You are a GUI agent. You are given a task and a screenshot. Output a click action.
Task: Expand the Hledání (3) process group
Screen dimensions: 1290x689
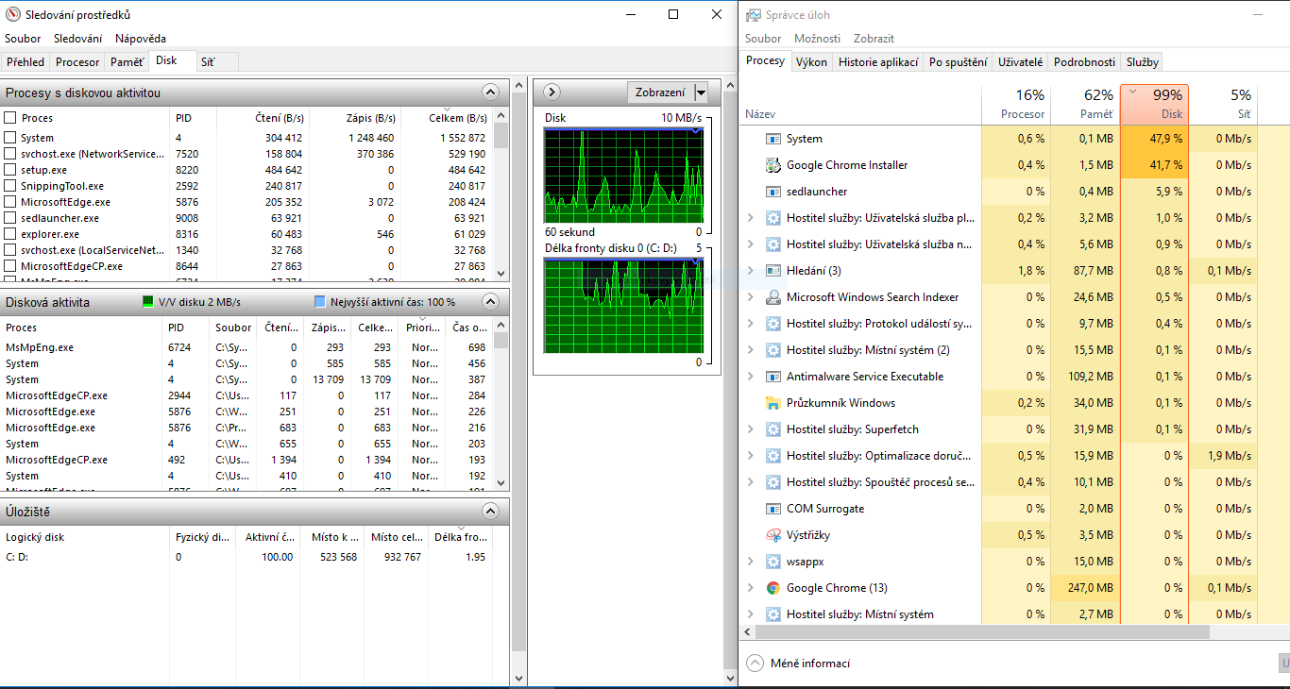tap(751, 271)
